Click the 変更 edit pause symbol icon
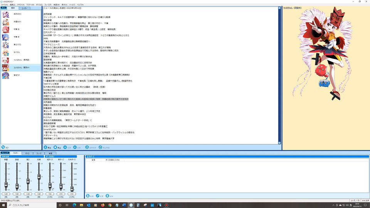370x208 pixels. point(98,196)
